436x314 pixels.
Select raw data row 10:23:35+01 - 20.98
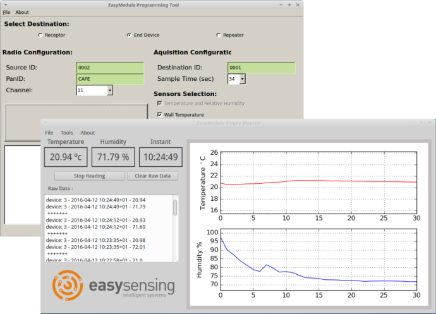pyautogui.click(x=95, y=240)
